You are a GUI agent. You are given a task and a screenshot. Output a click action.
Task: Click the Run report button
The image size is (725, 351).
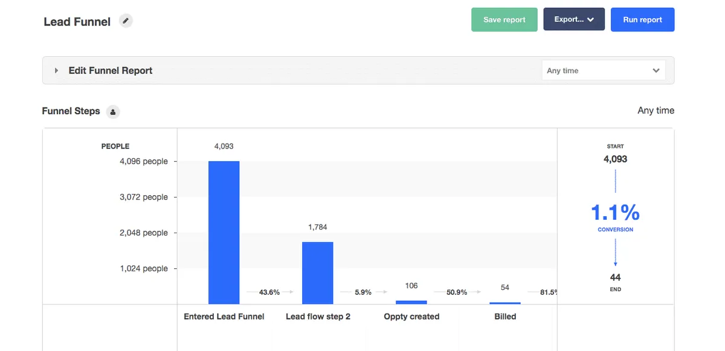(642, 19)
